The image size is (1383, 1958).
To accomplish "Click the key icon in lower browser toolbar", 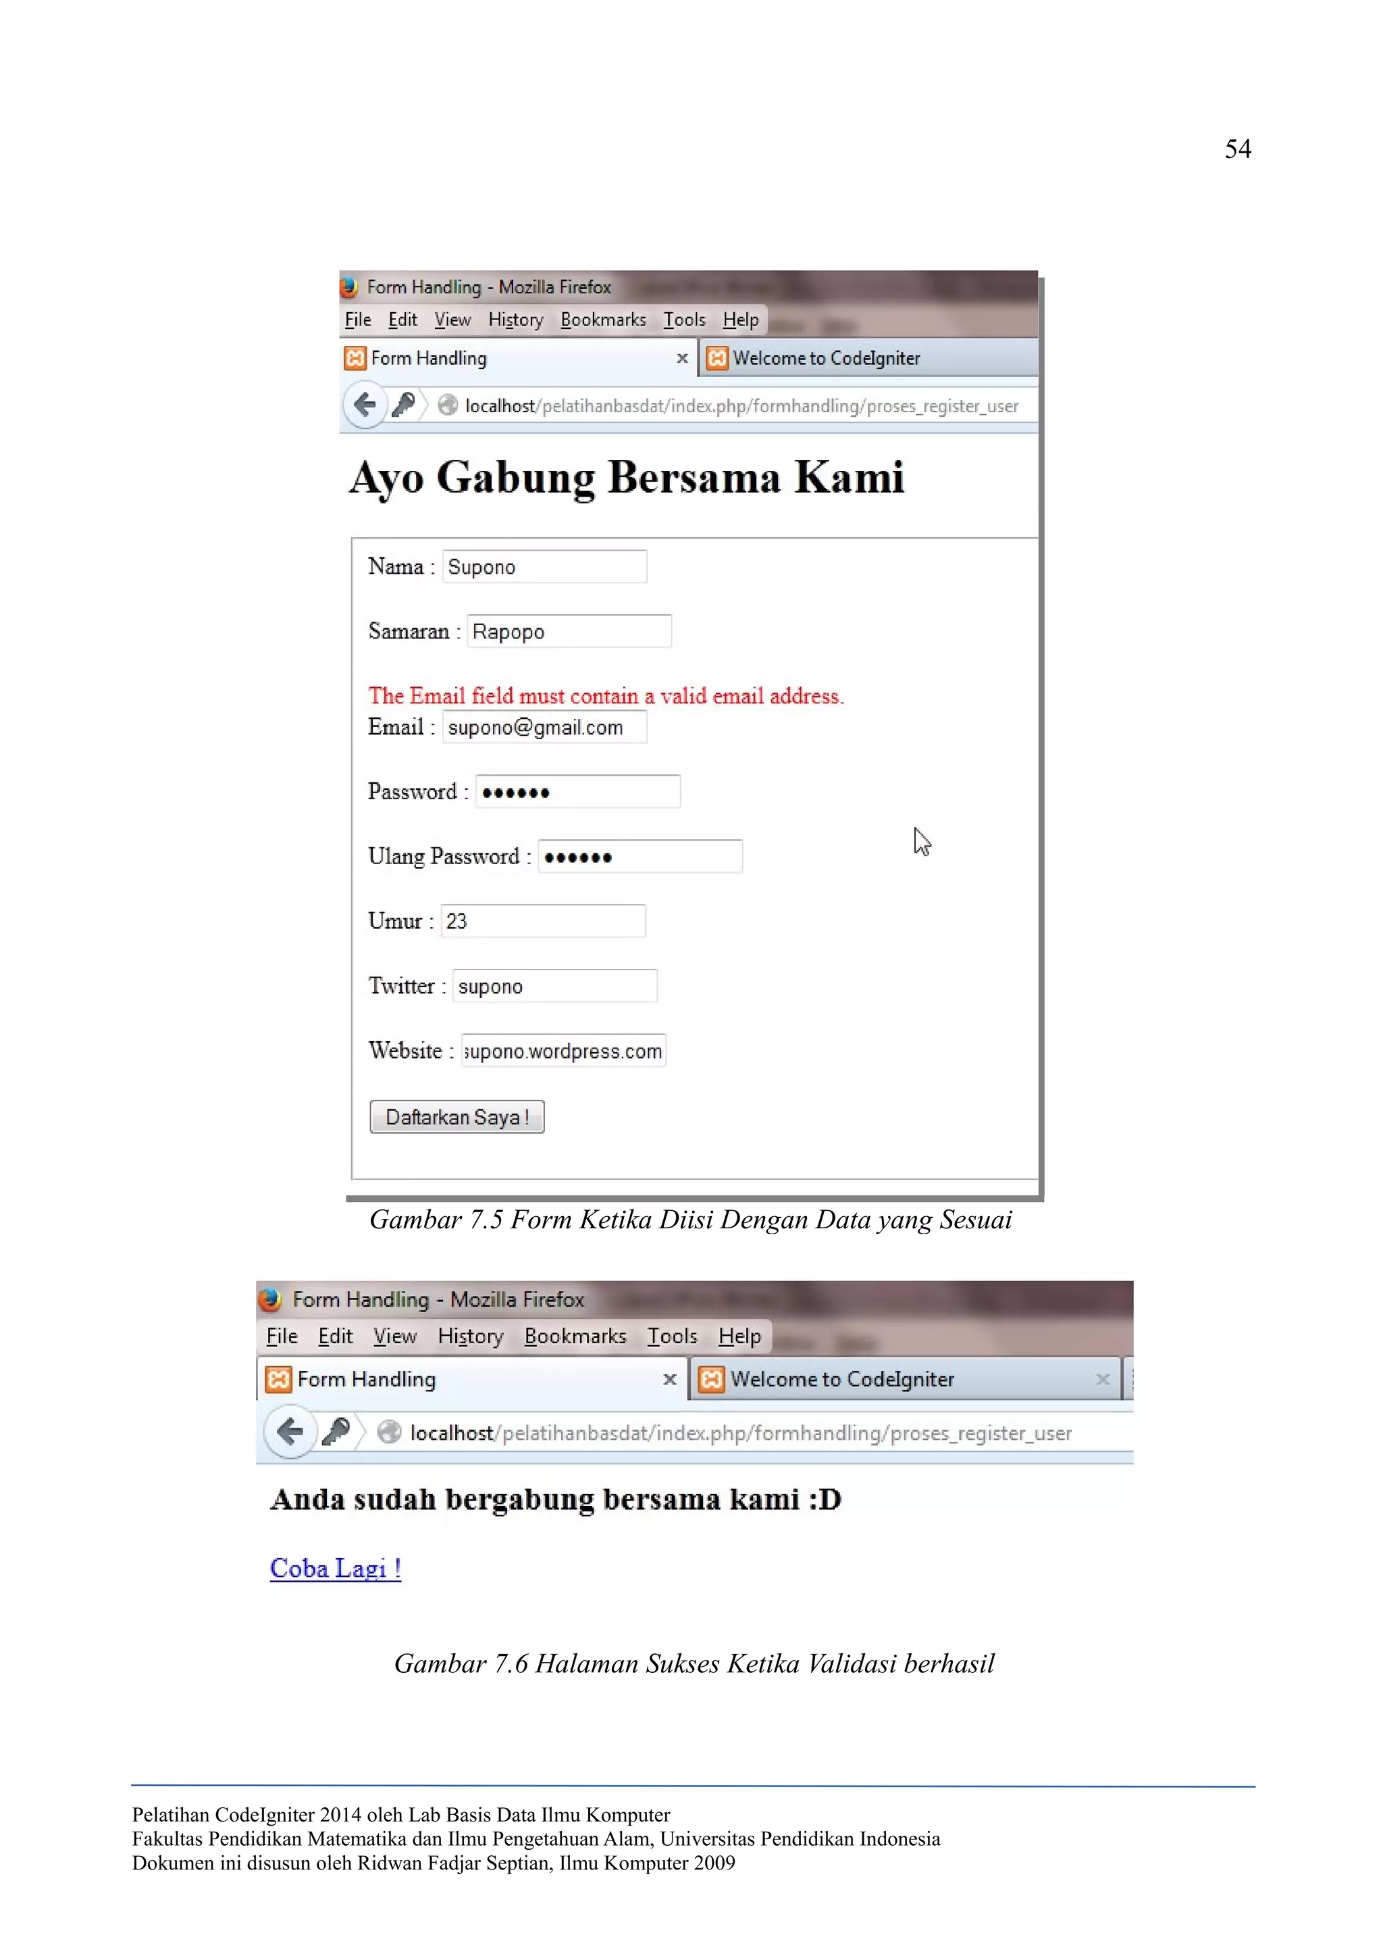I will click(x=336, y=1430).
